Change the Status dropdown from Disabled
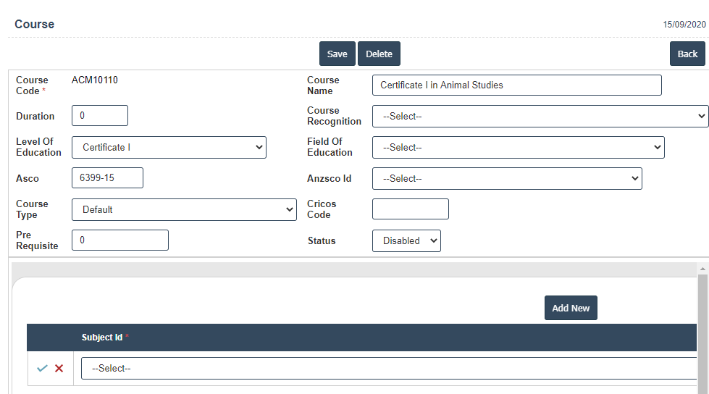The width and height of the screenshot is (709, 394). point(406,240)
